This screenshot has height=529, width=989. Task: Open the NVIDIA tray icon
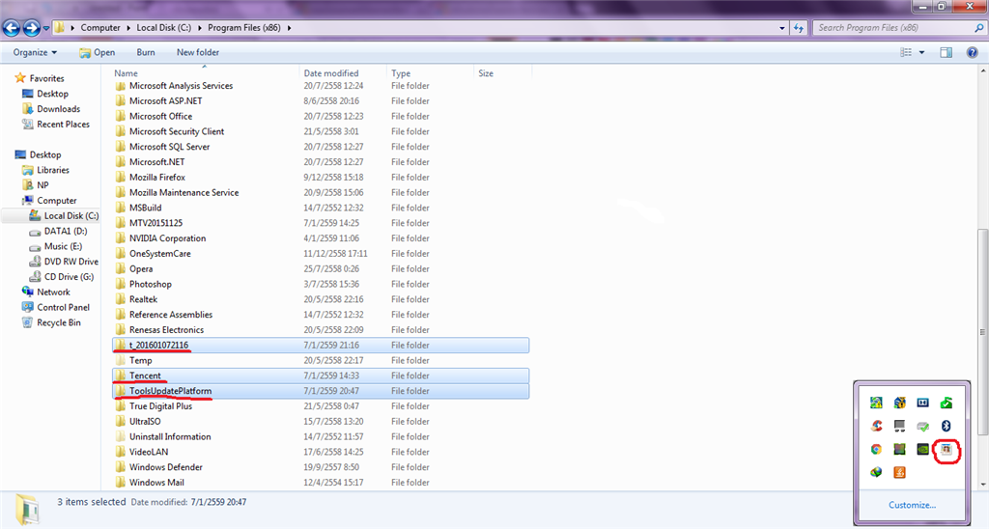(x=922, y=450)
